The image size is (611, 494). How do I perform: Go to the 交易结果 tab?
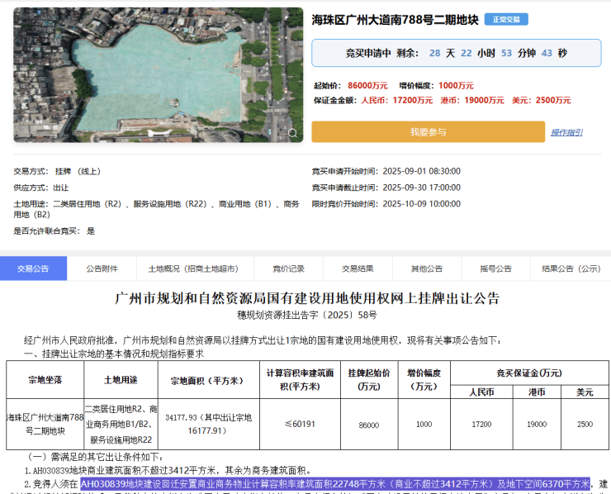point(358,268)
